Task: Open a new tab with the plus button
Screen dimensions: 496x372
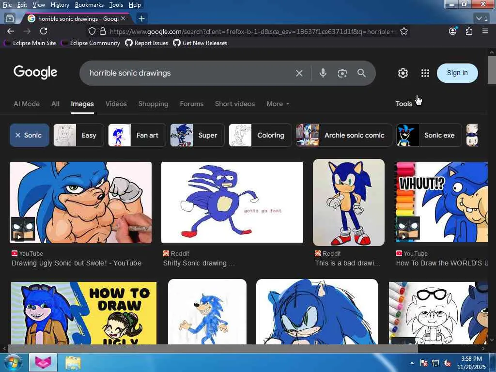Action: [x=142, y=19]
